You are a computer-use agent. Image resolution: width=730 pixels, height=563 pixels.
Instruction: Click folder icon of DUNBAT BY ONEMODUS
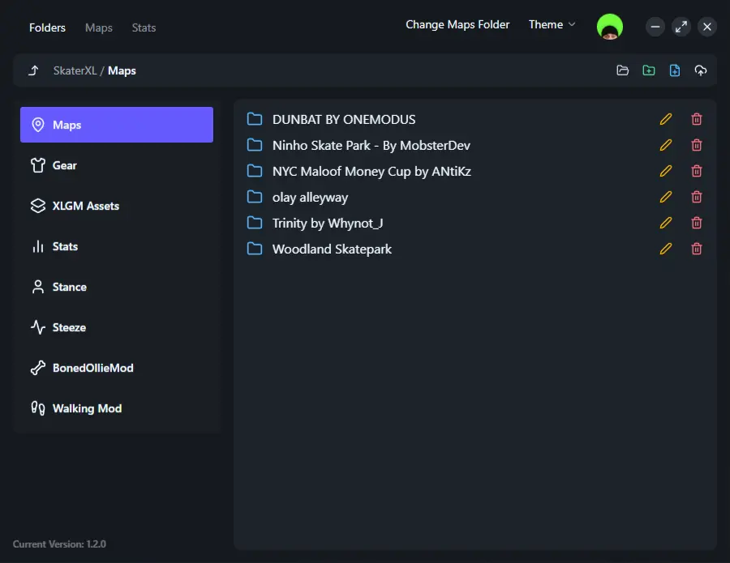pyautogui.click(x=255, y=119)
